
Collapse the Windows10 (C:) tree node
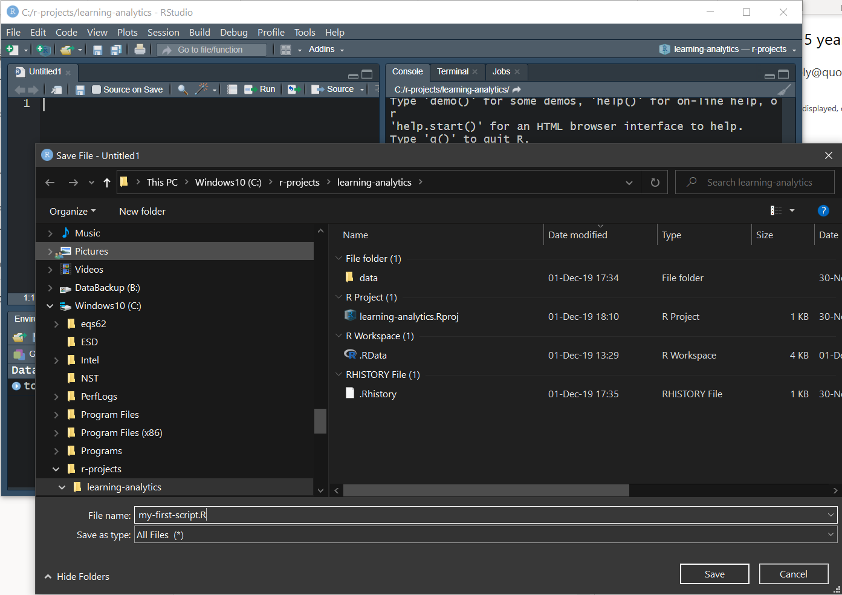[50, 306]
